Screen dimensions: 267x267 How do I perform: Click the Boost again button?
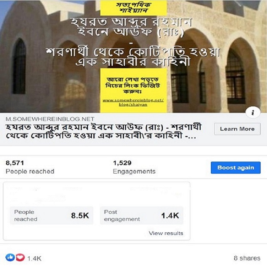(x=235, y=167)
